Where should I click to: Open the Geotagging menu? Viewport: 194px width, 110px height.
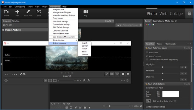(20, 7)
